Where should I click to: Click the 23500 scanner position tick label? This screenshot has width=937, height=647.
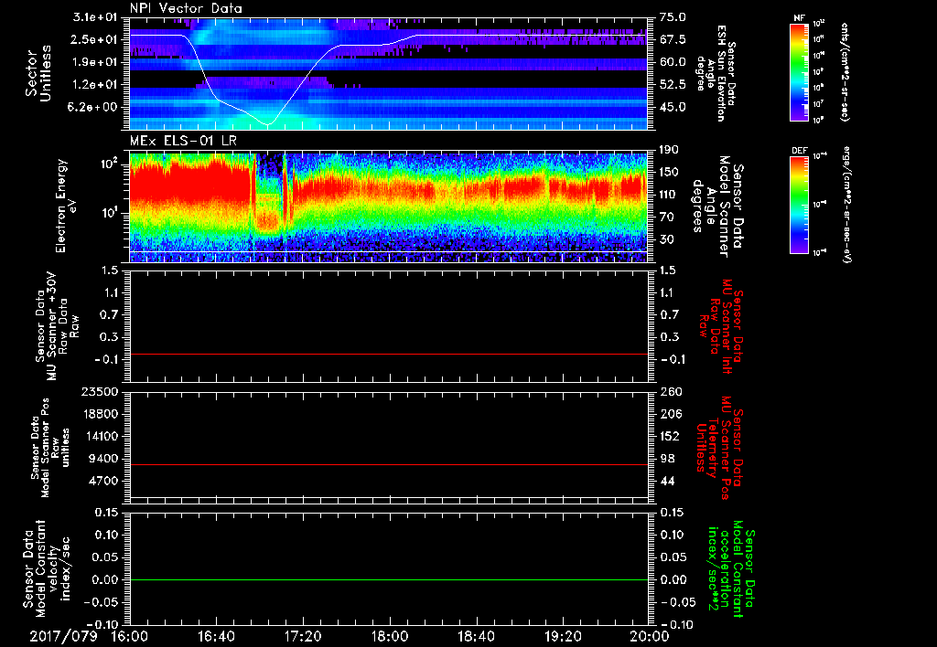tap(99, 391)
